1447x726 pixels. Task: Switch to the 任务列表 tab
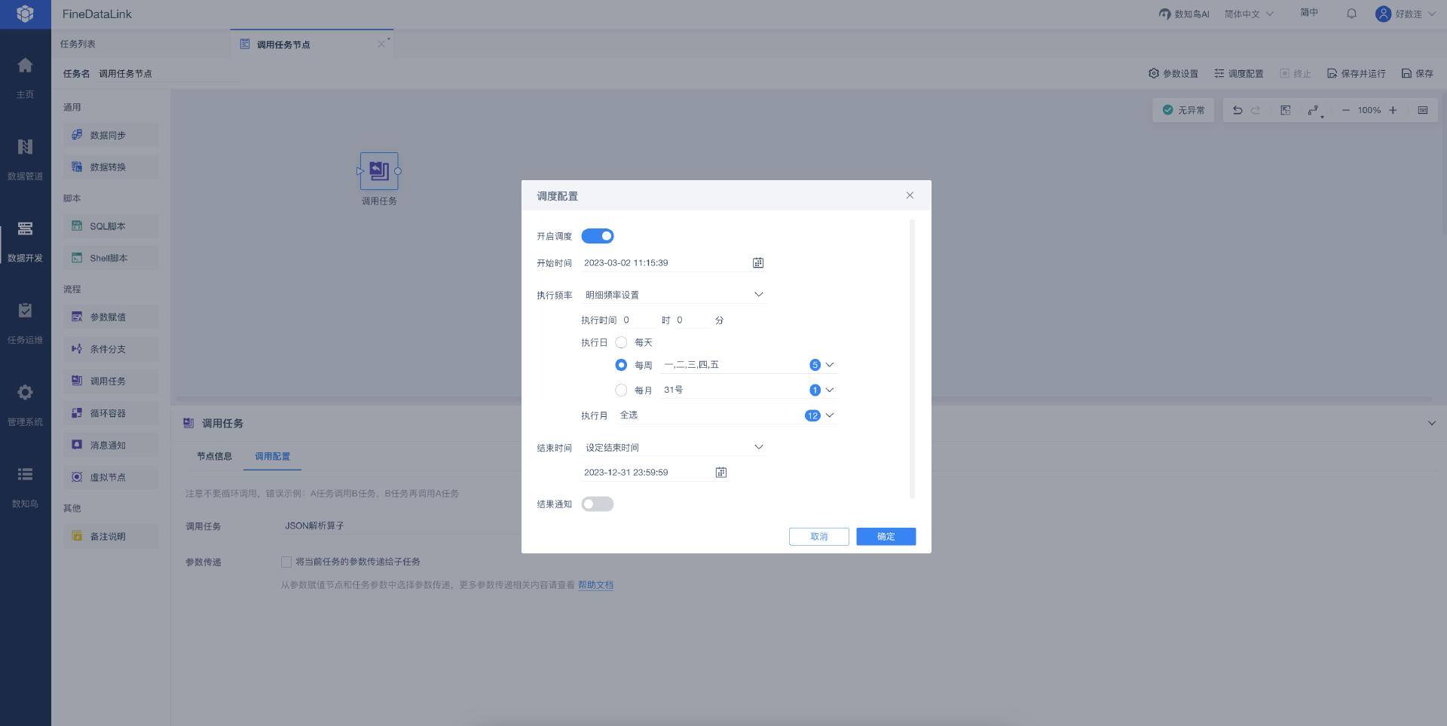(x=78, y=44)
